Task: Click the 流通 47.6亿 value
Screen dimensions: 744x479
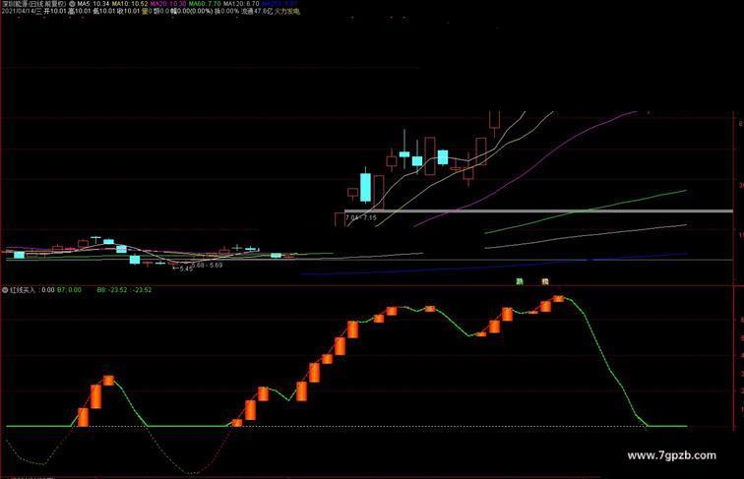Action: tap(257, 11)
